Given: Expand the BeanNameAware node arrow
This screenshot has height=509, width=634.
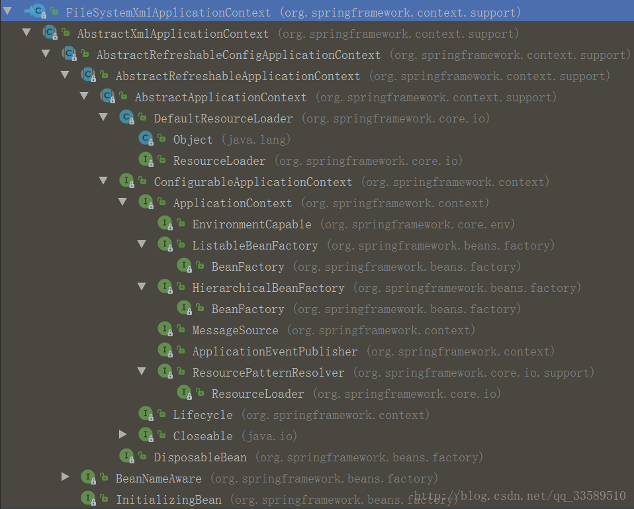Looking at the screenshot, I should click(65, 477).
